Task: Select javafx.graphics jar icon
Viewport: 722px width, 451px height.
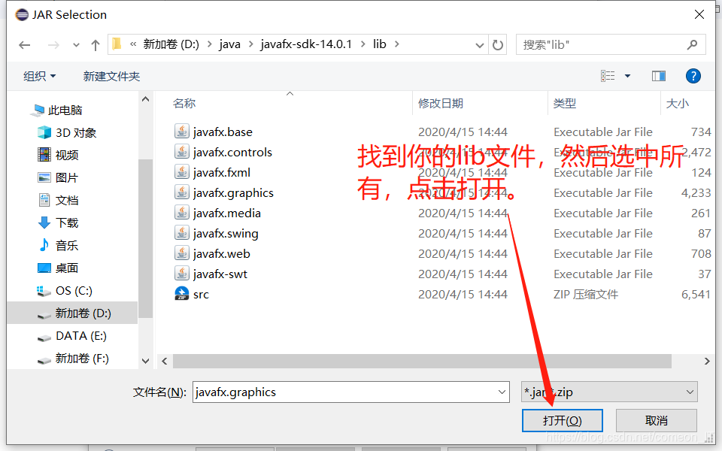Action: click(182, 192)
